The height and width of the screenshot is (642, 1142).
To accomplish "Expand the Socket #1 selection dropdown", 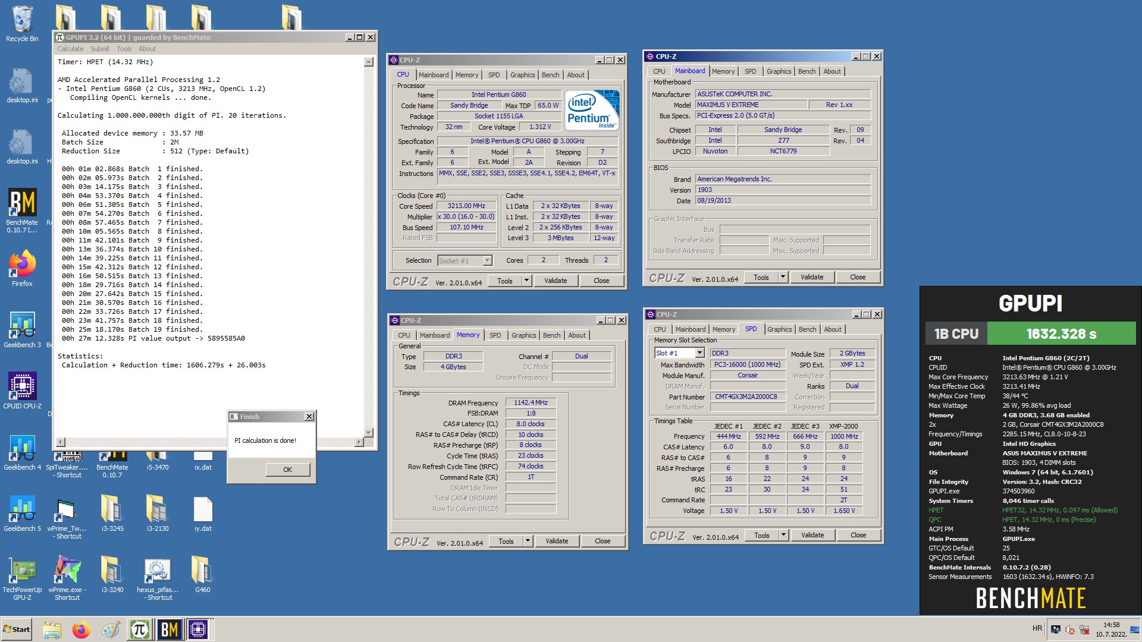I will [x=487, y=261].
